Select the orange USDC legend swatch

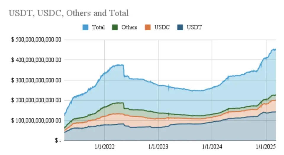[148, 27]
